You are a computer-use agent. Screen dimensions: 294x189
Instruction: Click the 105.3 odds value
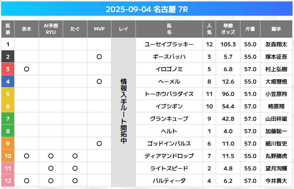pos(228,45)
